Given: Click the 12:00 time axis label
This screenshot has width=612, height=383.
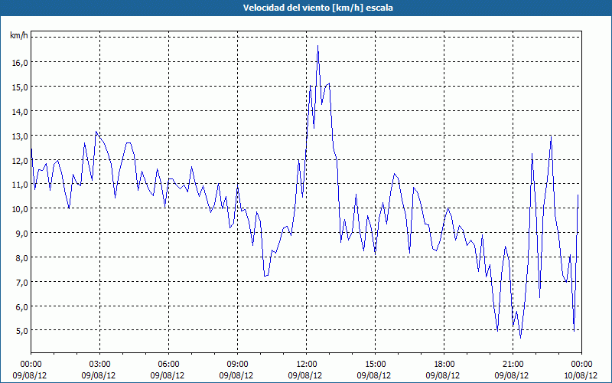Looking at the screenshot, I should (x=307, y=365).
